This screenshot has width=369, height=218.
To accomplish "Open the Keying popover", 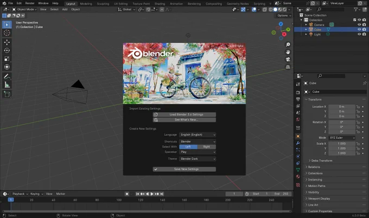I will click(x=37, y=194).
